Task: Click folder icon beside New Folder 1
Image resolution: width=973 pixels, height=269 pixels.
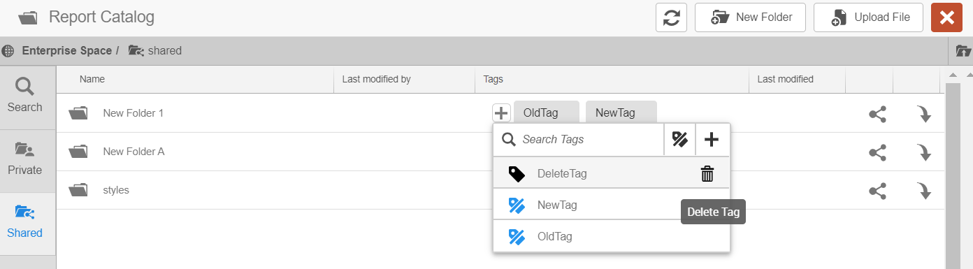Action: pos(78,112)
